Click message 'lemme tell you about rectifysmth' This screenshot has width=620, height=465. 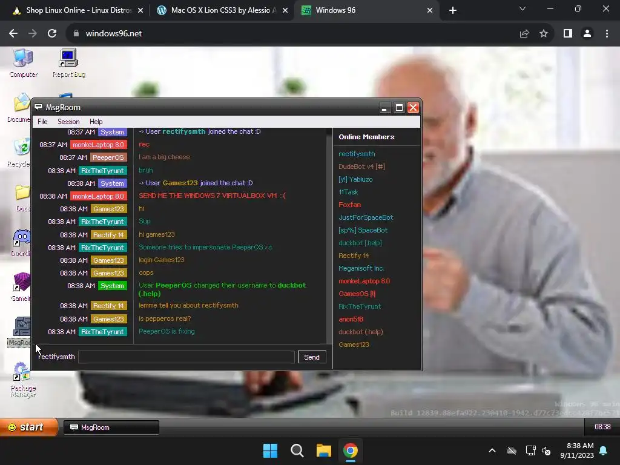[188, 305]
